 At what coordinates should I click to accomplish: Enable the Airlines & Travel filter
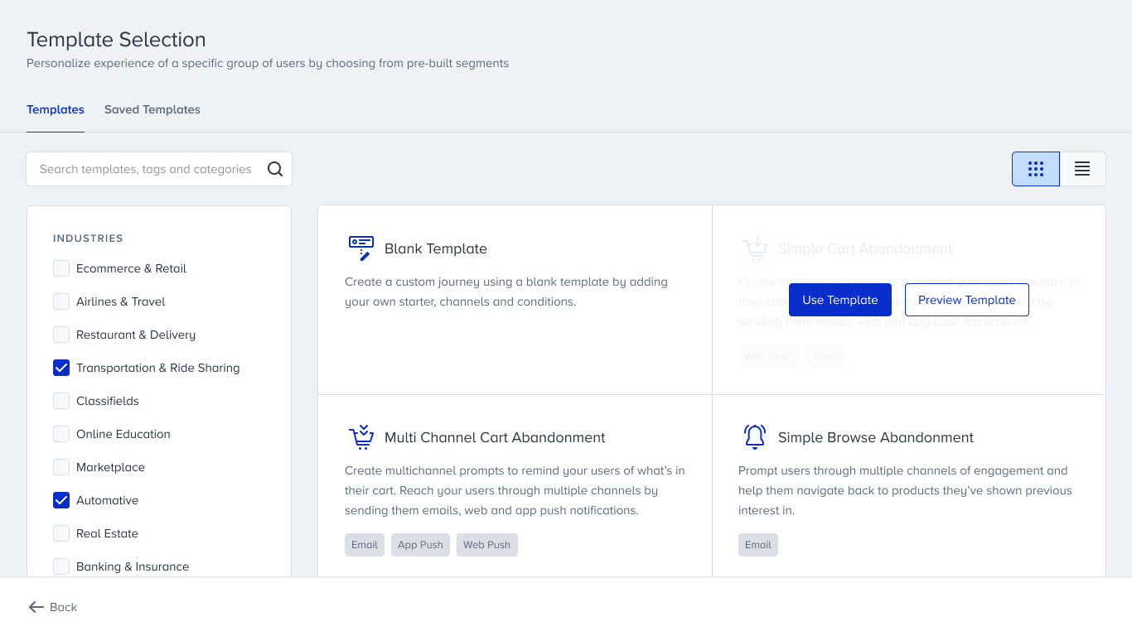[x=61, y=301]
